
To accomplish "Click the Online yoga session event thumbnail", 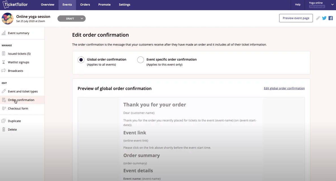I will coord(8,19).
